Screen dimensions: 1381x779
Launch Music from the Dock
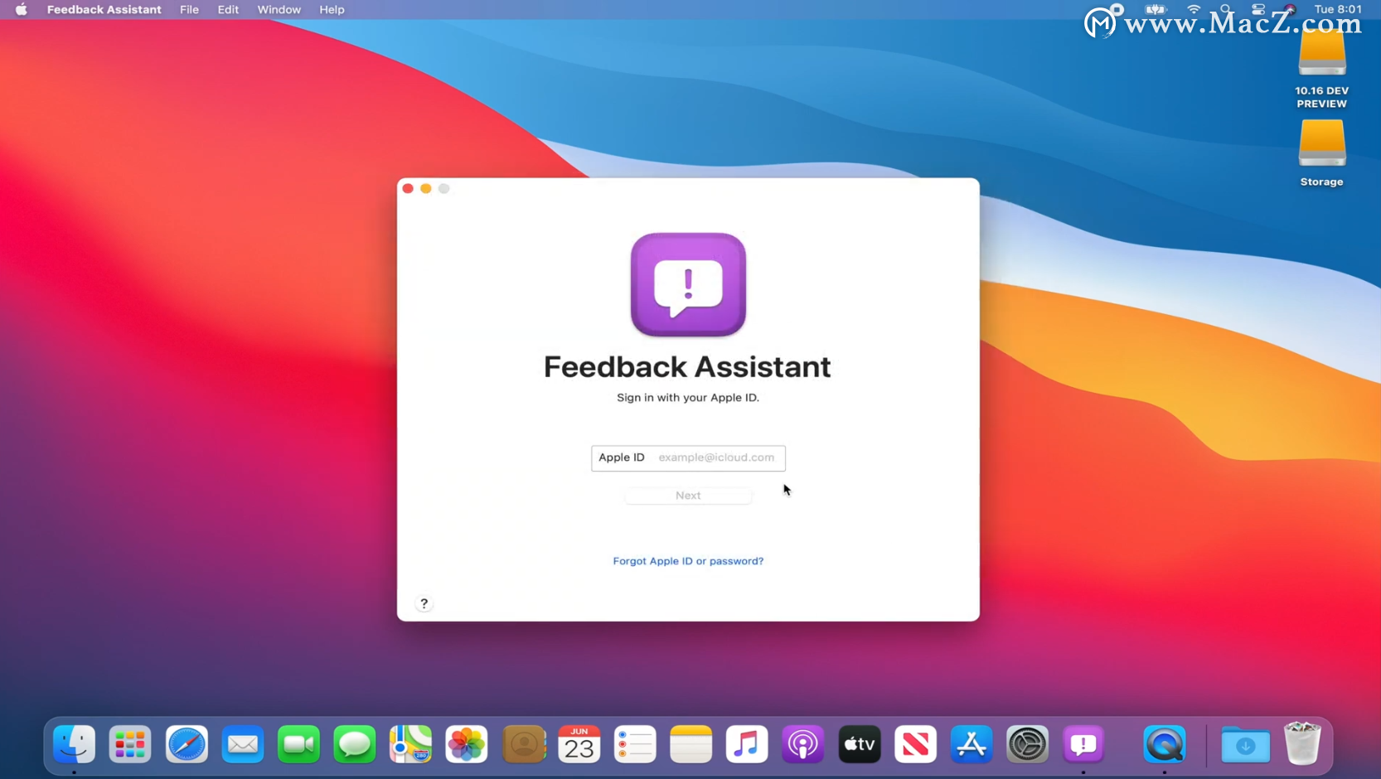(747, 744)
